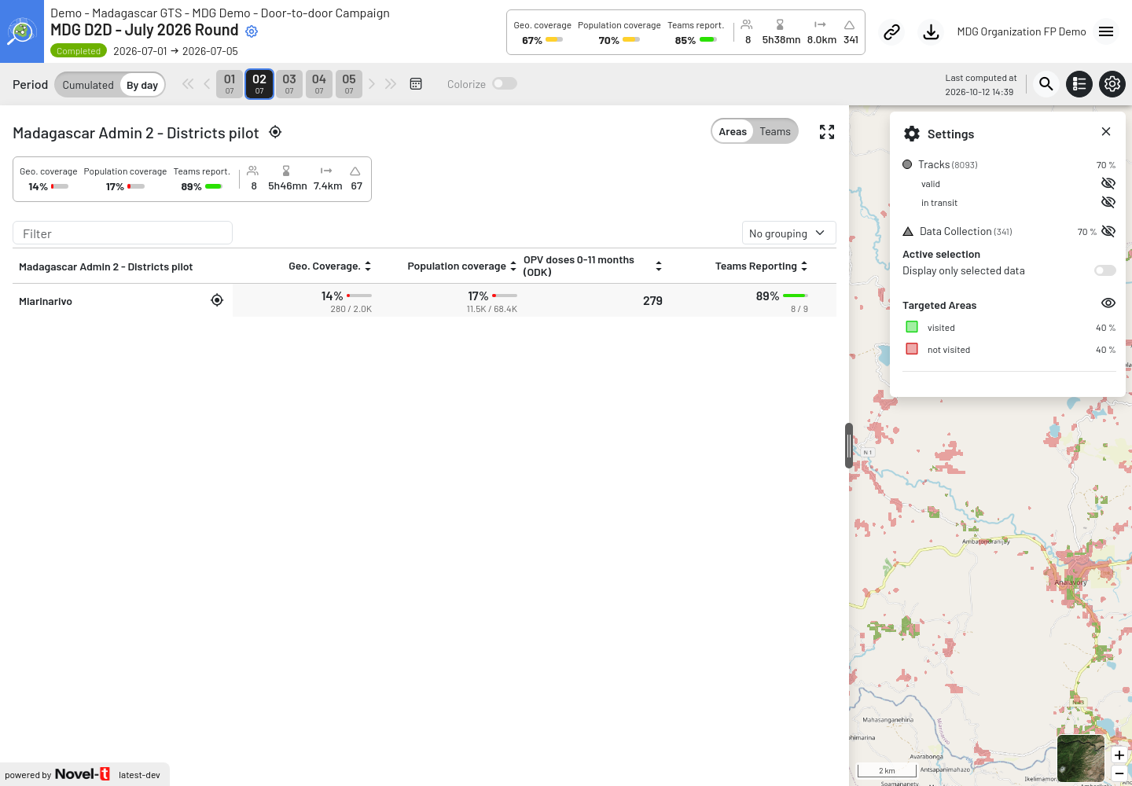Jump to the last day
1132x786 pixels.
[391, 84]
